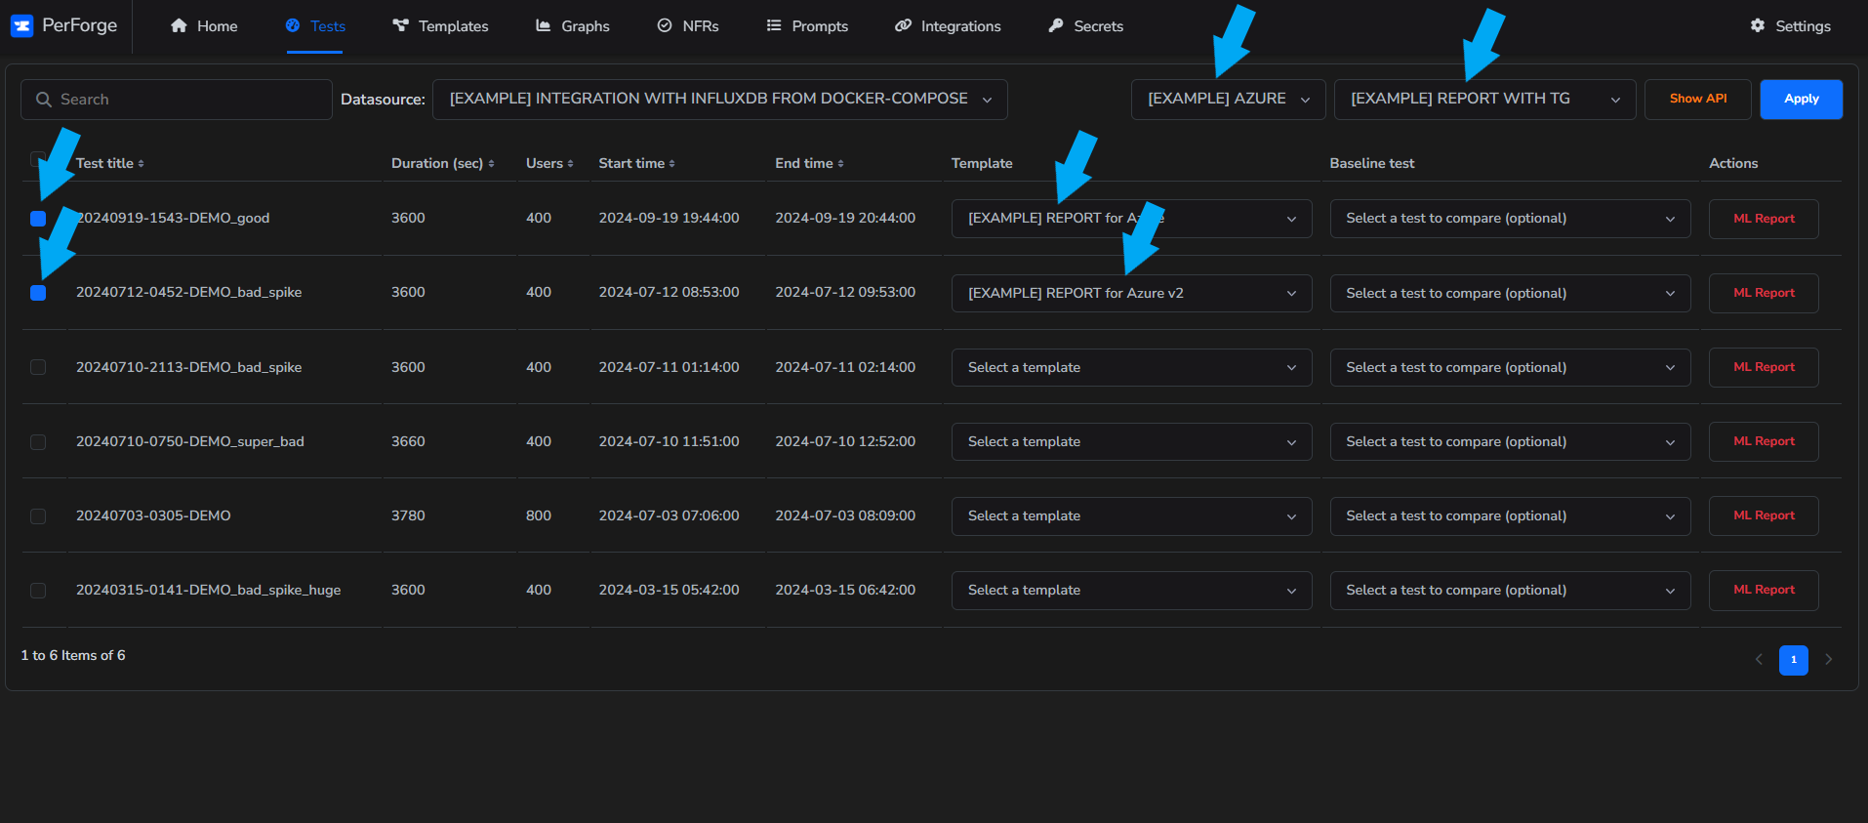Screen dimensions: 1868x823
Task: Open the Home page tab
Action: (x=204, y=26)
